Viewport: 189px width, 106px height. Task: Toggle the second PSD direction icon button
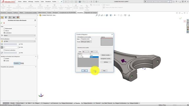tap(2, 47)
